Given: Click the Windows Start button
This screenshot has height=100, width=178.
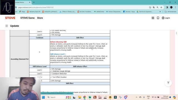Looking at the screenshot, I should click(x=43, y=97).
